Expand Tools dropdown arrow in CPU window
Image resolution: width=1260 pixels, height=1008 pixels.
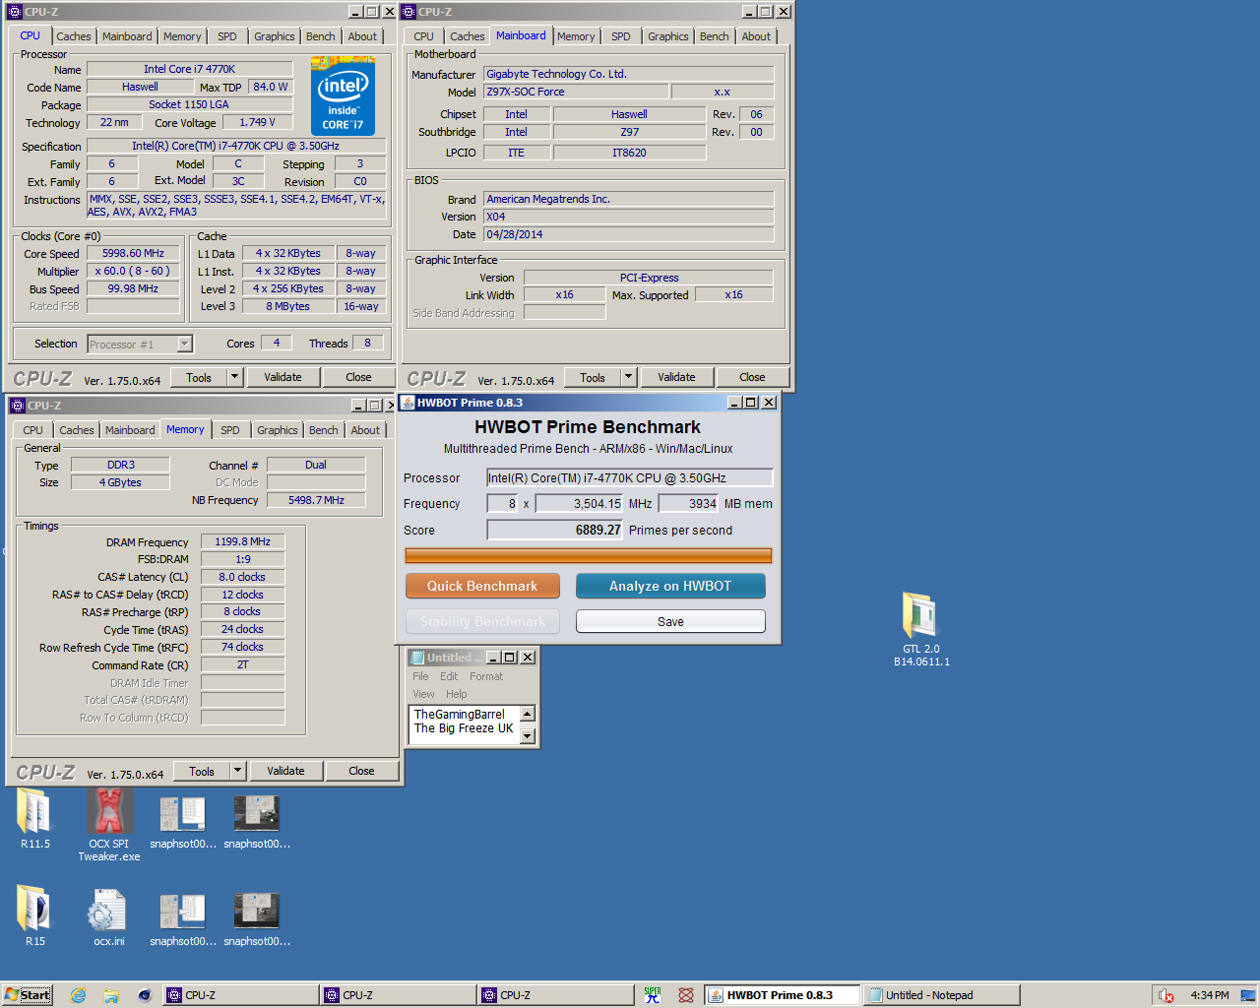click(x=234, y=377)
